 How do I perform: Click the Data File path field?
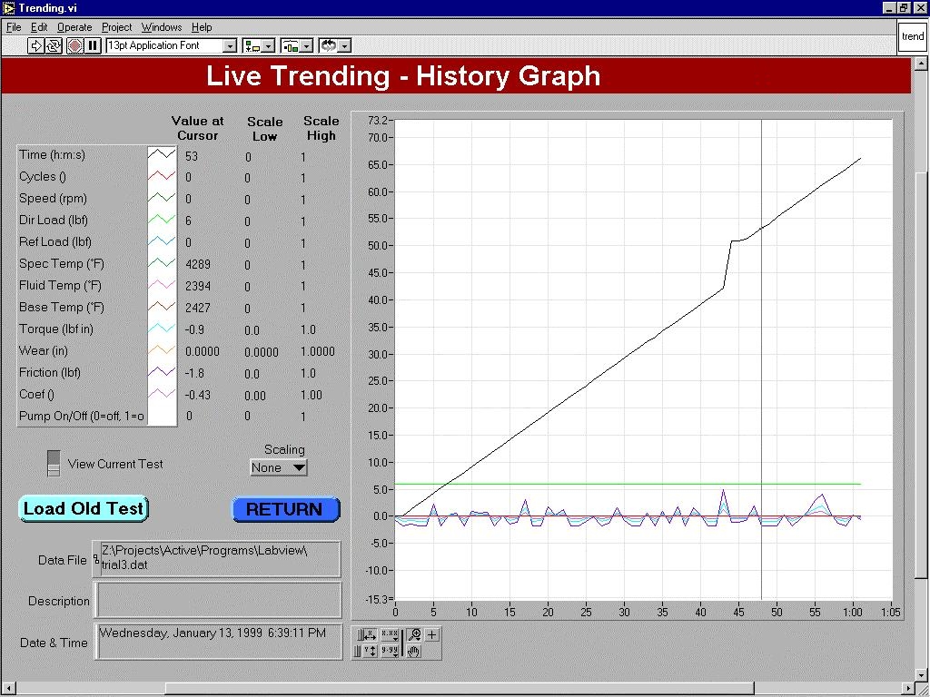[217, 558]
